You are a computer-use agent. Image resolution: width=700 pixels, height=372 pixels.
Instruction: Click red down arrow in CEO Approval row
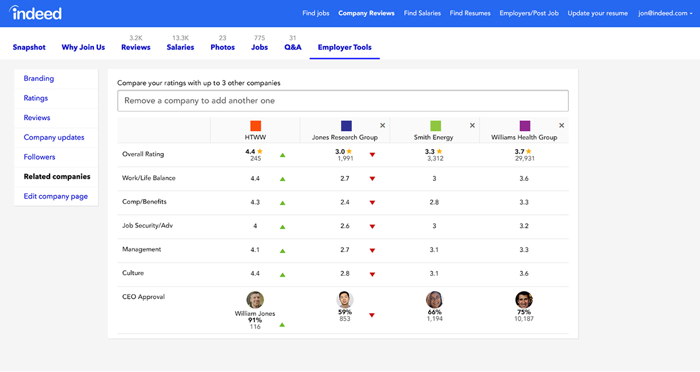(372, 315)
